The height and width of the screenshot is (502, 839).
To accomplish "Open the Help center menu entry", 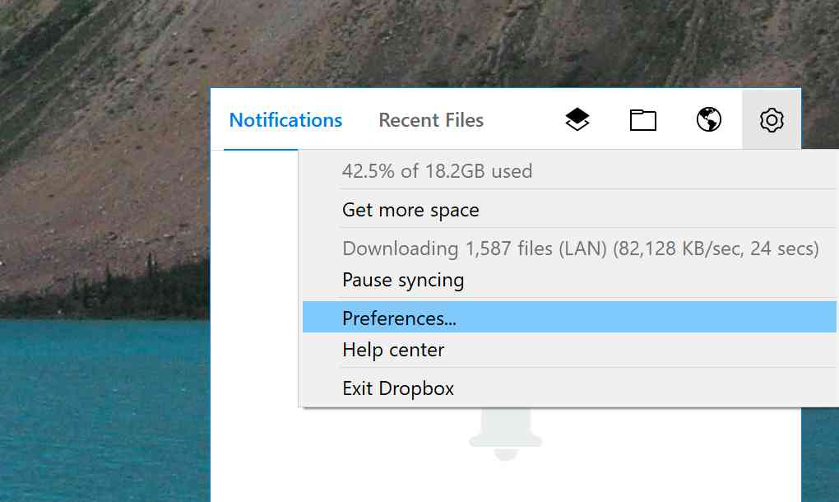I will coord(392,349).
